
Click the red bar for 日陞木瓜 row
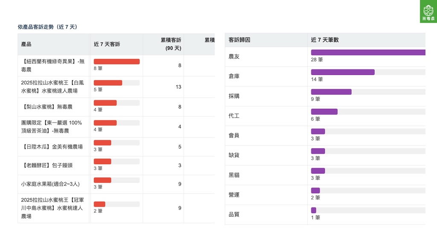102,143
